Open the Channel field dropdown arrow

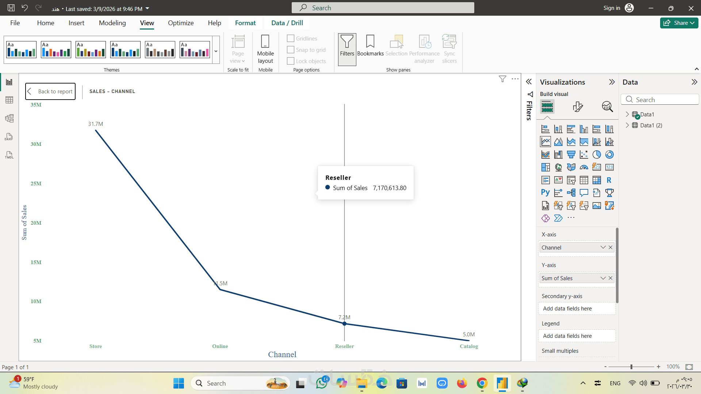click(x=603, y=247)
